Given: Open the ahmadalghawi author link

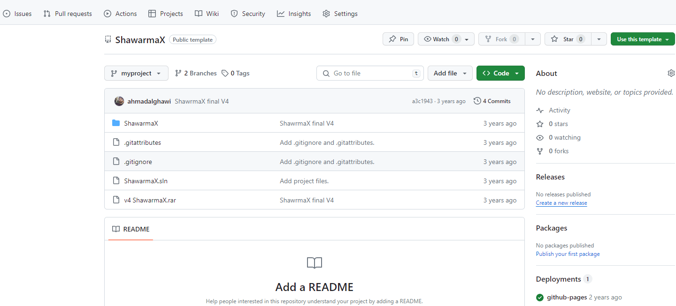Looking at the screenshot, I should pyautogui.click(x=149, y=101).
